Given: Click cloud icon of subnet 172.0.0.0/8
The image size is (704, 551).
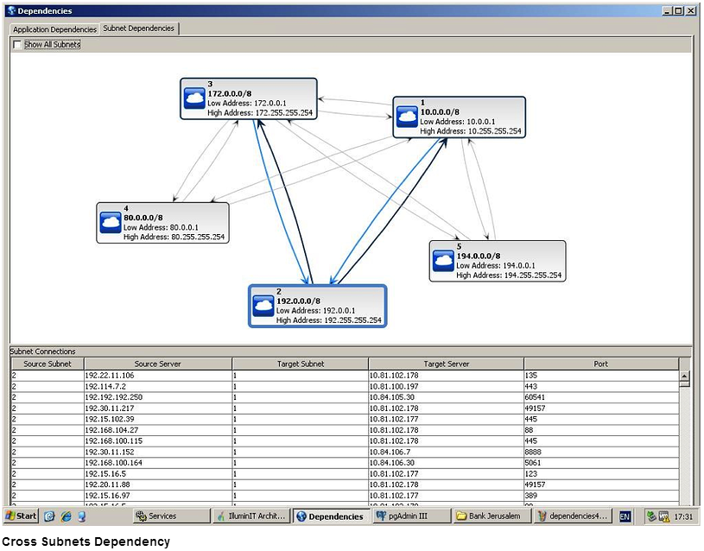Looking at the screenshot, I should point(194,101).
